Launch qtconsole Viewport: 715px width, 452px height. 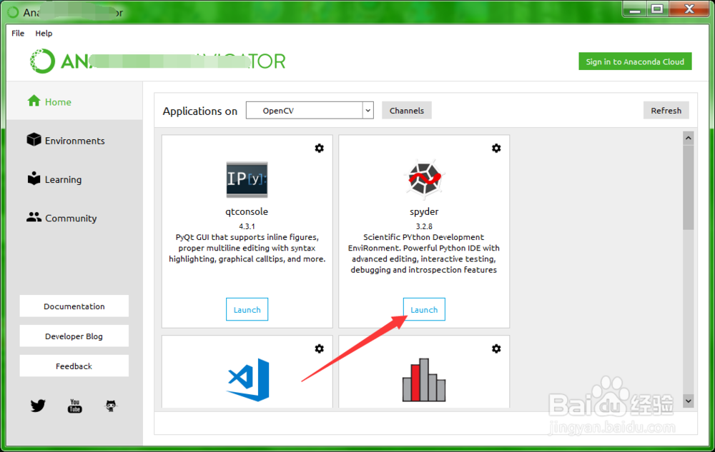[247, 309]
